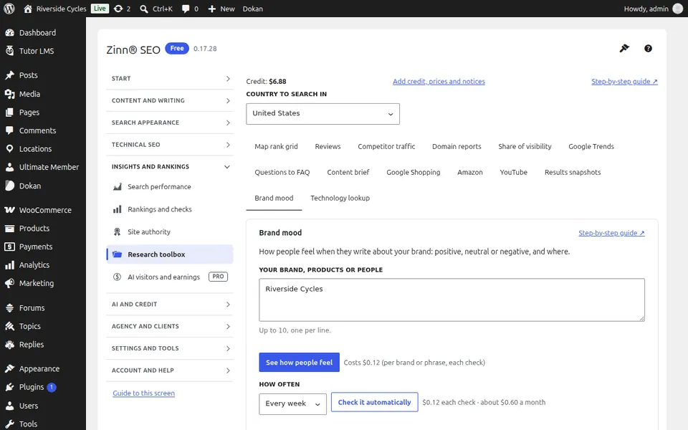
Task: Expand the Start section
Action: (x=170, y=79)
